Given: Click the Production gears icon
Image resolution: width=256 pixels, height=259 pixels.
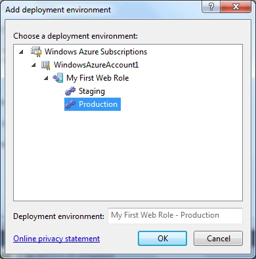Looking at the screenshot, I should click(70, 104).
